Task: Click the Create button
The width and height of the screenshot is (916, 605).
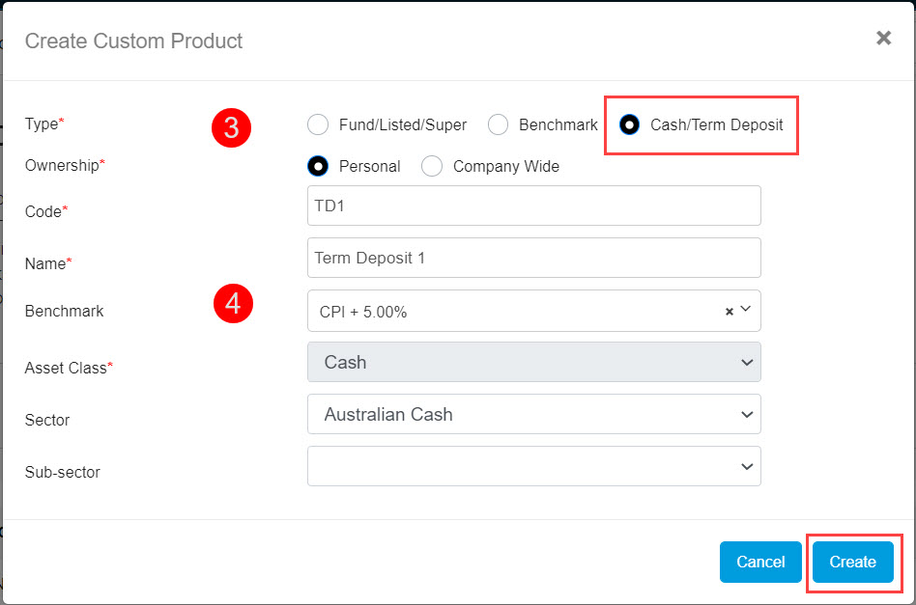Action: coord(854,563)
